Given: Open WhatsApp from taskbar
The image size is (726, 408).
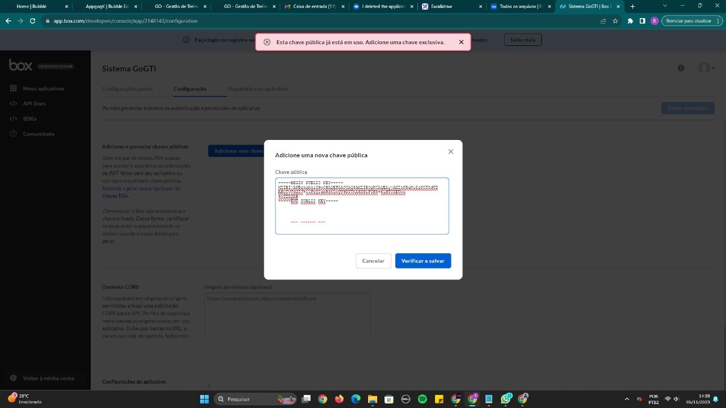Looking at the screenshot, I should 506,399.
